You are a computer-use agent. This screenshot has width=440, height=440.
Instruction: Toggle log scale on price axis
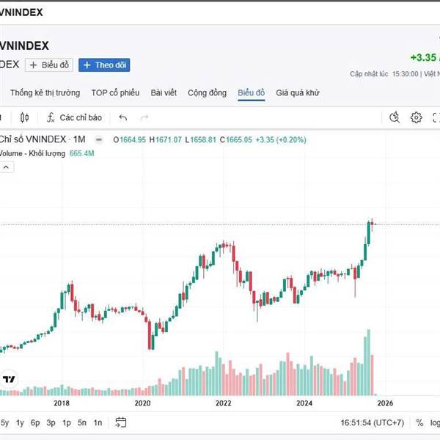436,422
